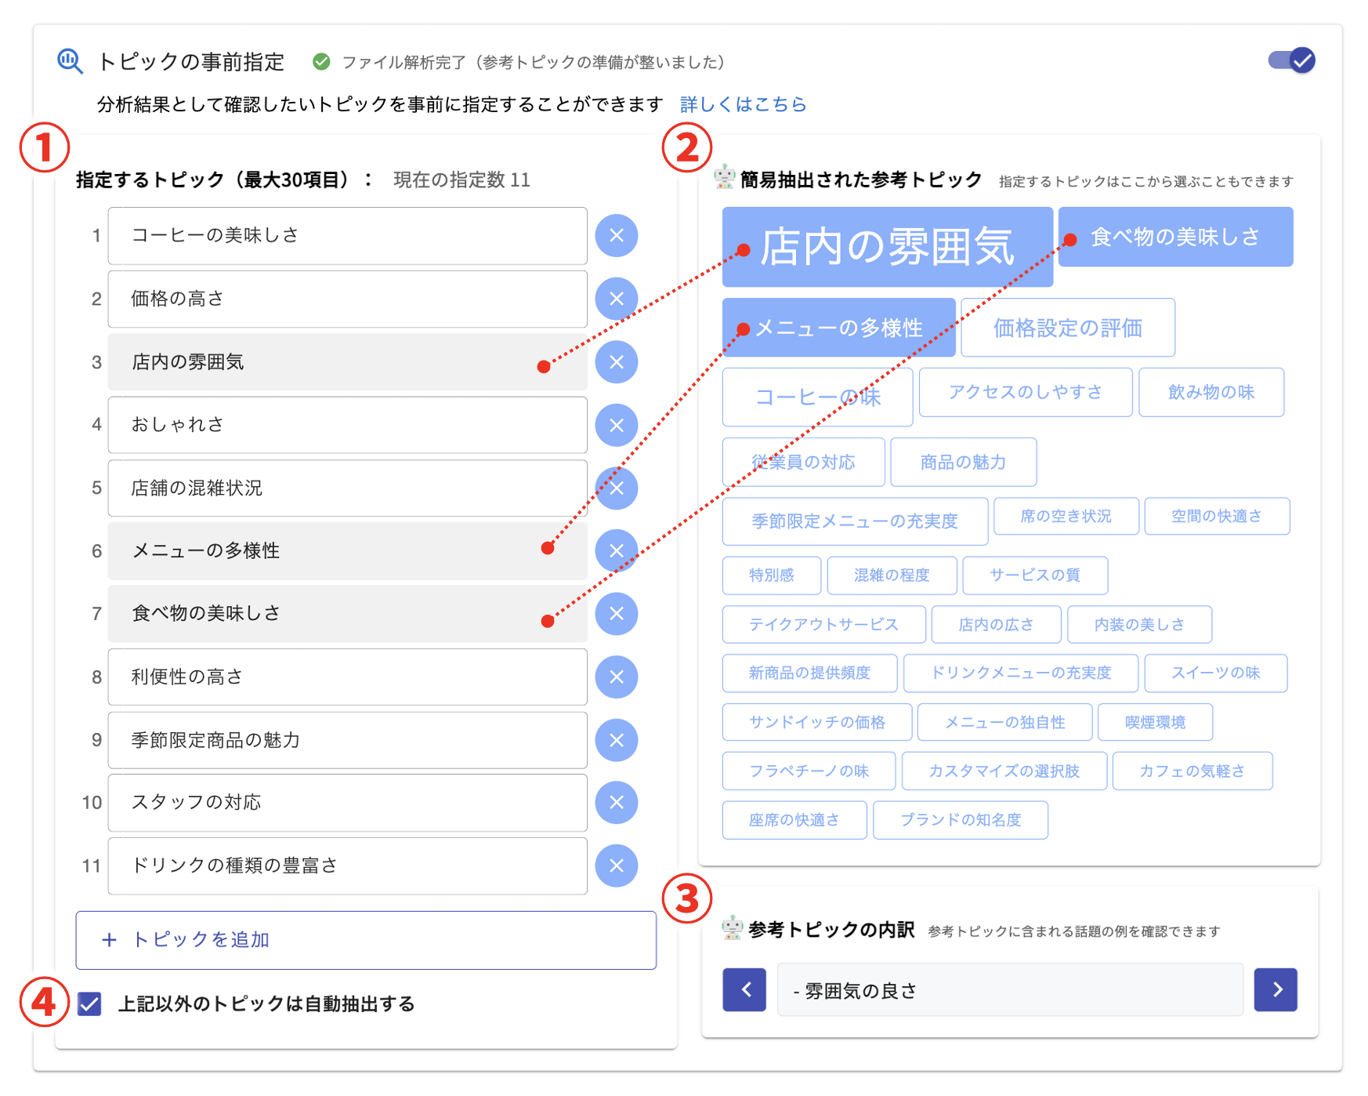Click the left arrow to view previous breakdown topic

click(744, 989)
